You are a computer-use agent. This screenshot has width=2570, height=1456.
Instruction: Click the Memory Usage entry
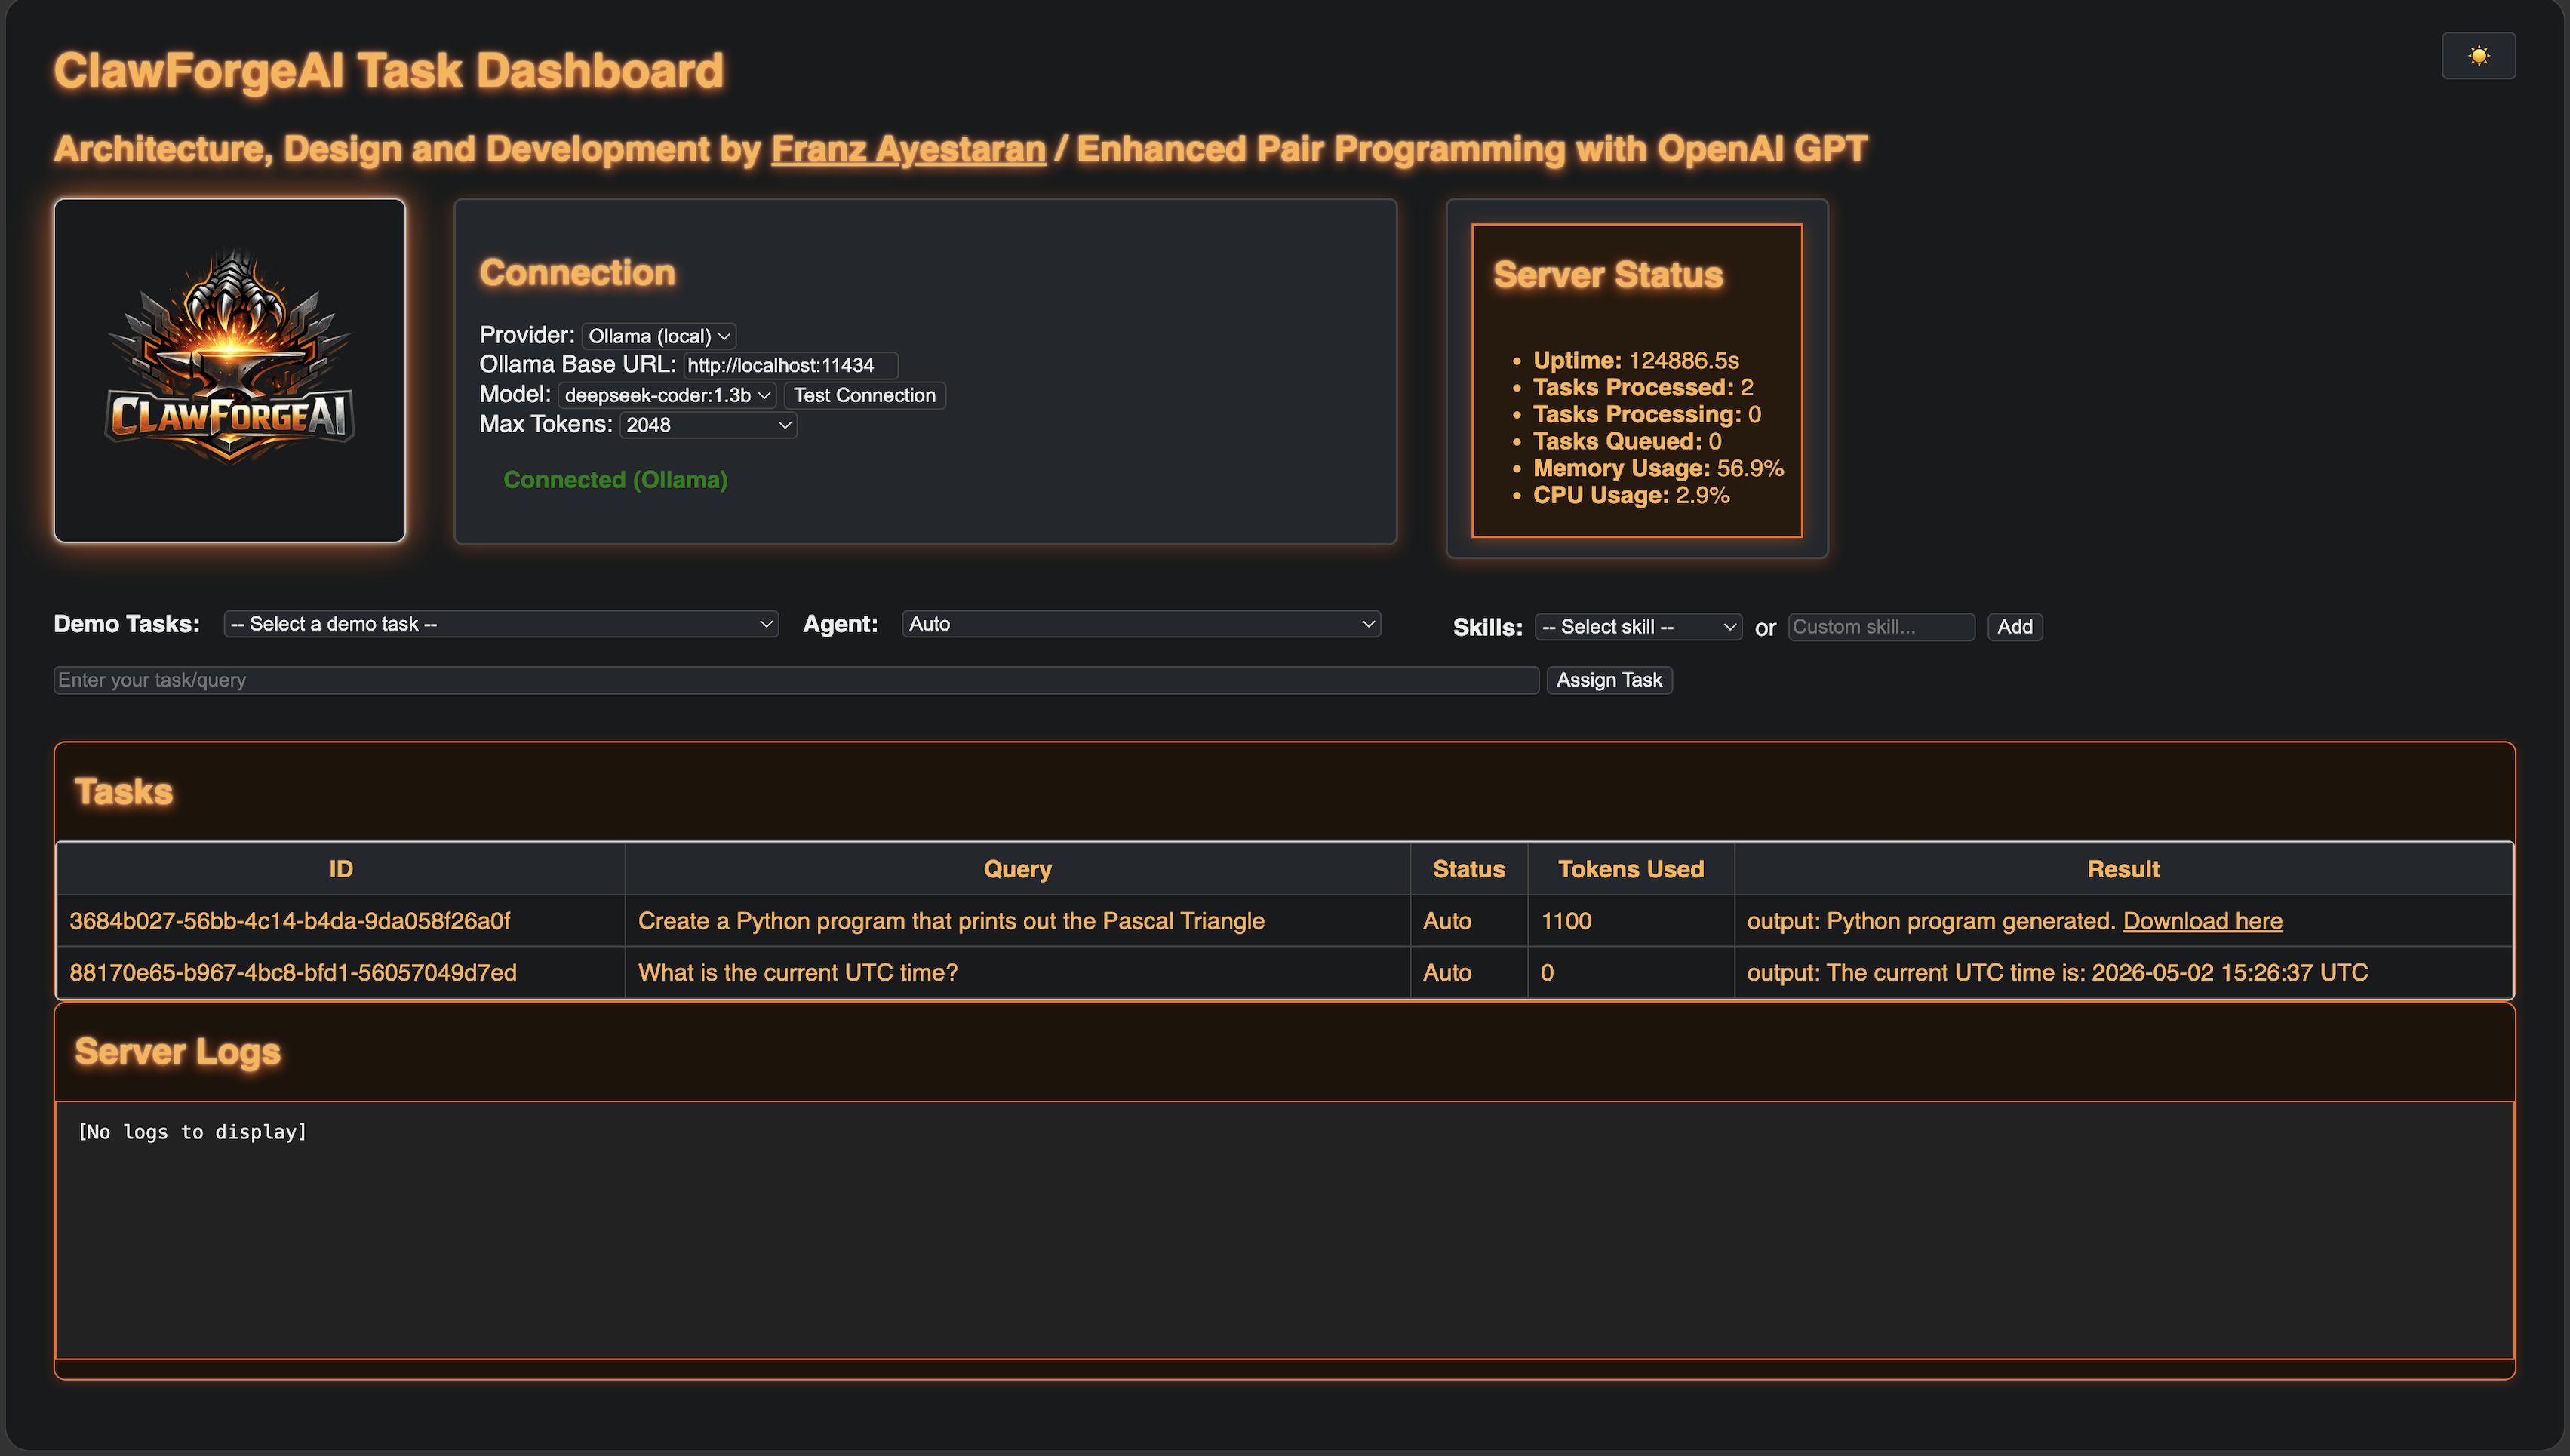tap(1658, 468)
